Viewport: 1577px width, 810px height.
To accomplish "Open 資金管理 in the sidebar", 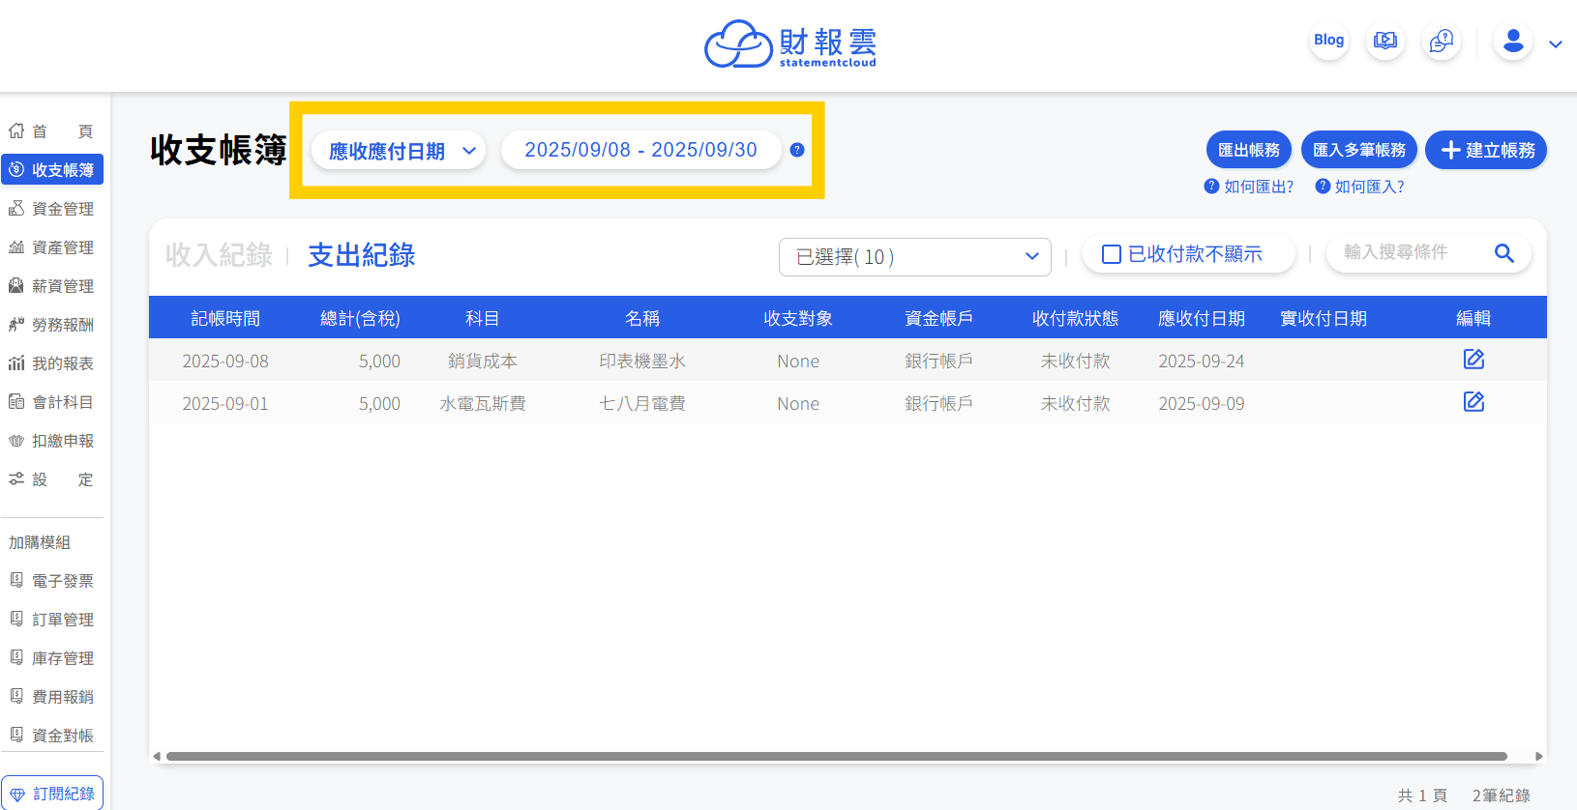I will (x=52, y=209).
